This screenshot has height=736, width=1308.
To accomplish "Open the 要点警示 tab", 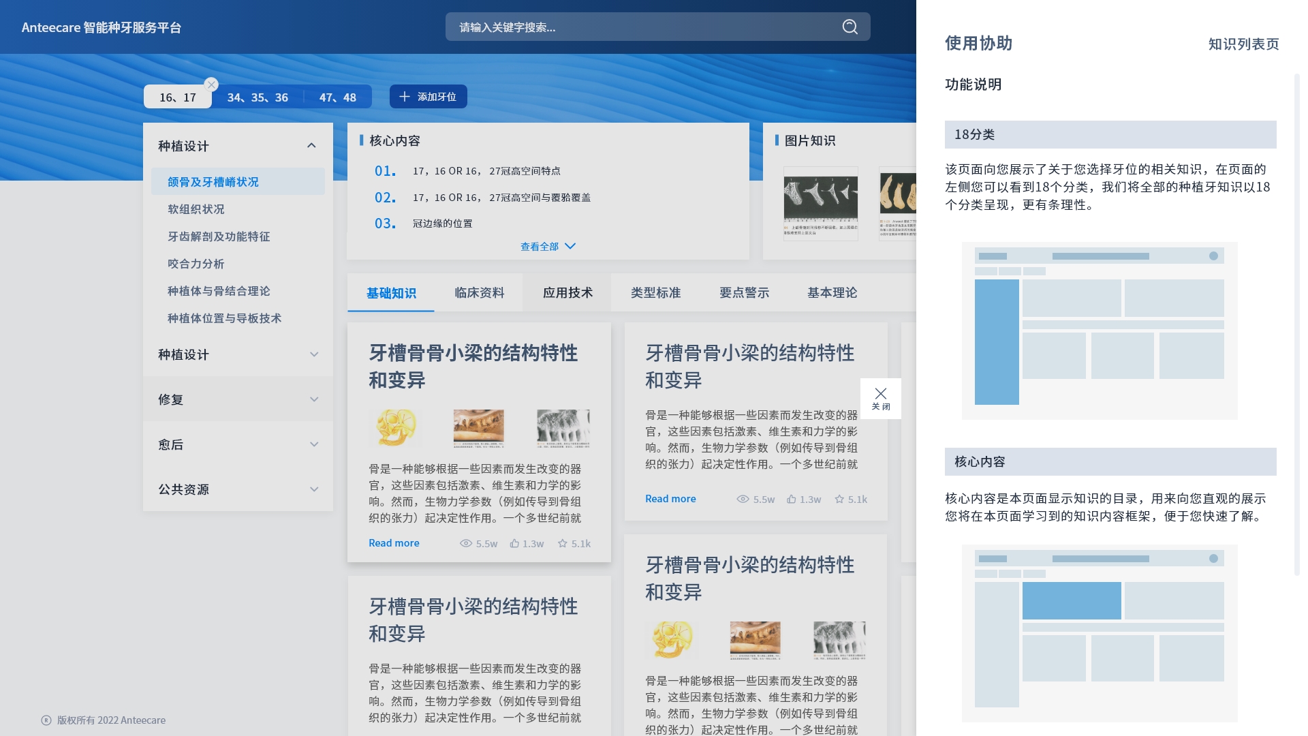I will (744, 293).
